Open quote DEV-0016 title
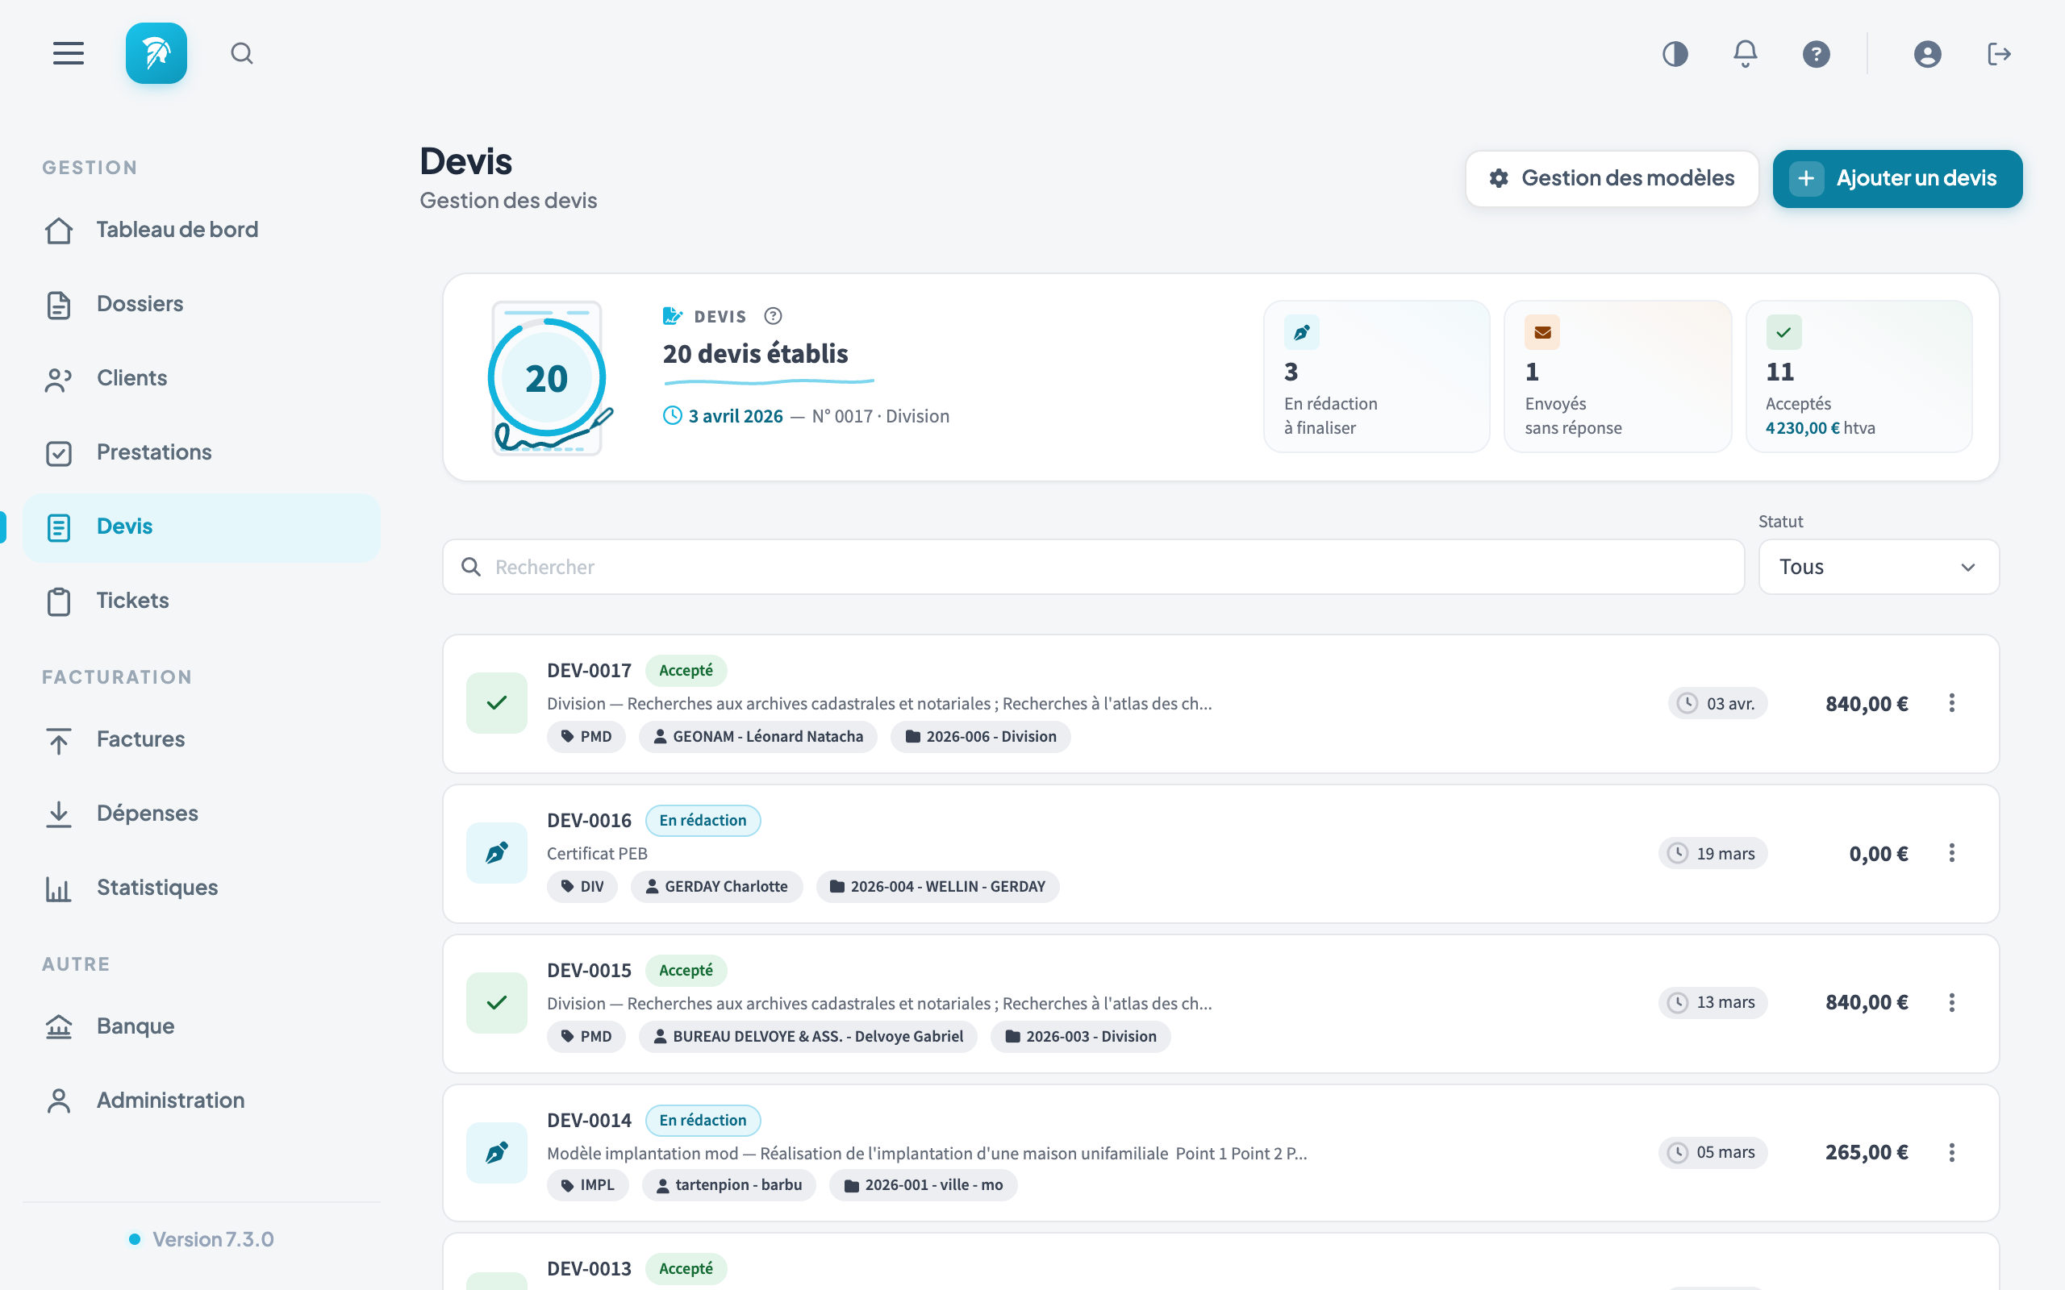 (589, 821)
